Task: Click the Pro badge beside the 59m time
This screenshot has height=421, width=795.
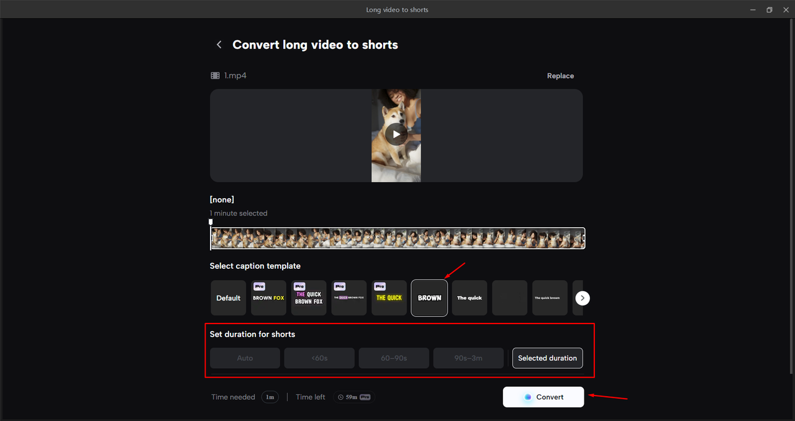Action: tap(364, 397)
